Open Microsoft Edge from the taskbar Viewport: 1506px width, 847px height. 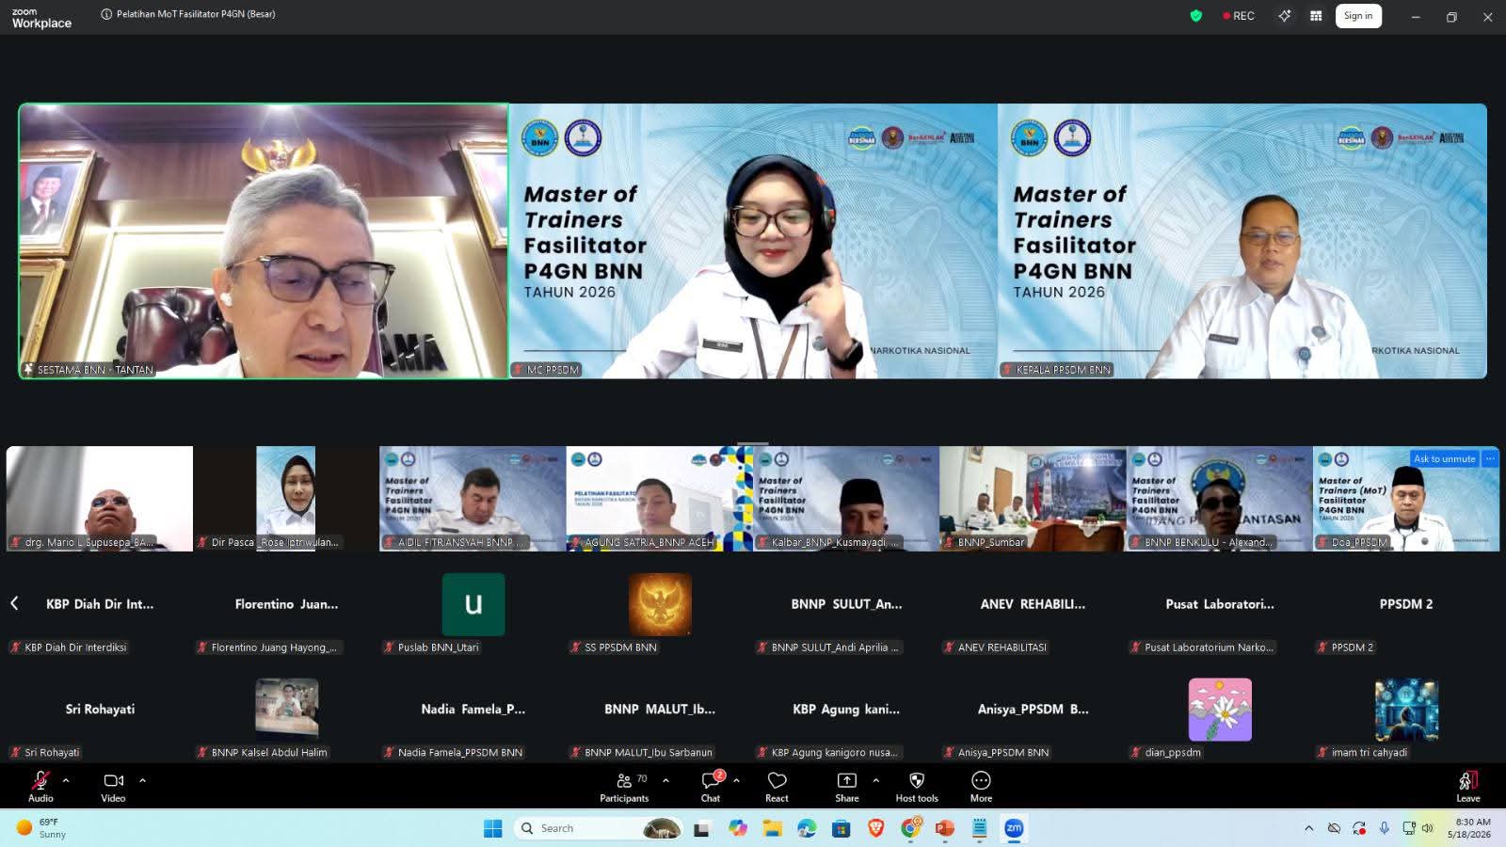click(807, 828)
